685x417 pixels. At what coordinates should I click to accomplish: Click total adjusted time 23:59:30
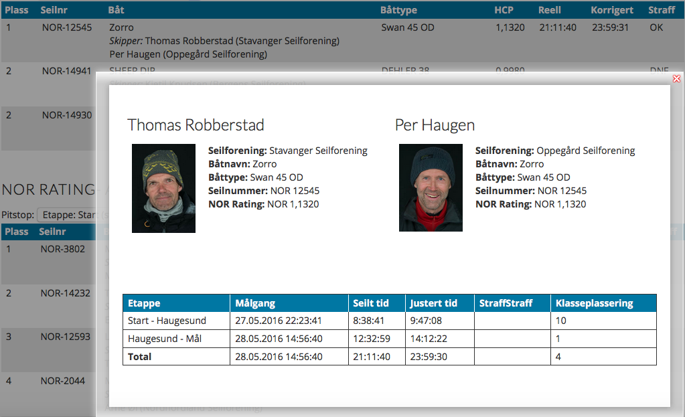point(429,357)
